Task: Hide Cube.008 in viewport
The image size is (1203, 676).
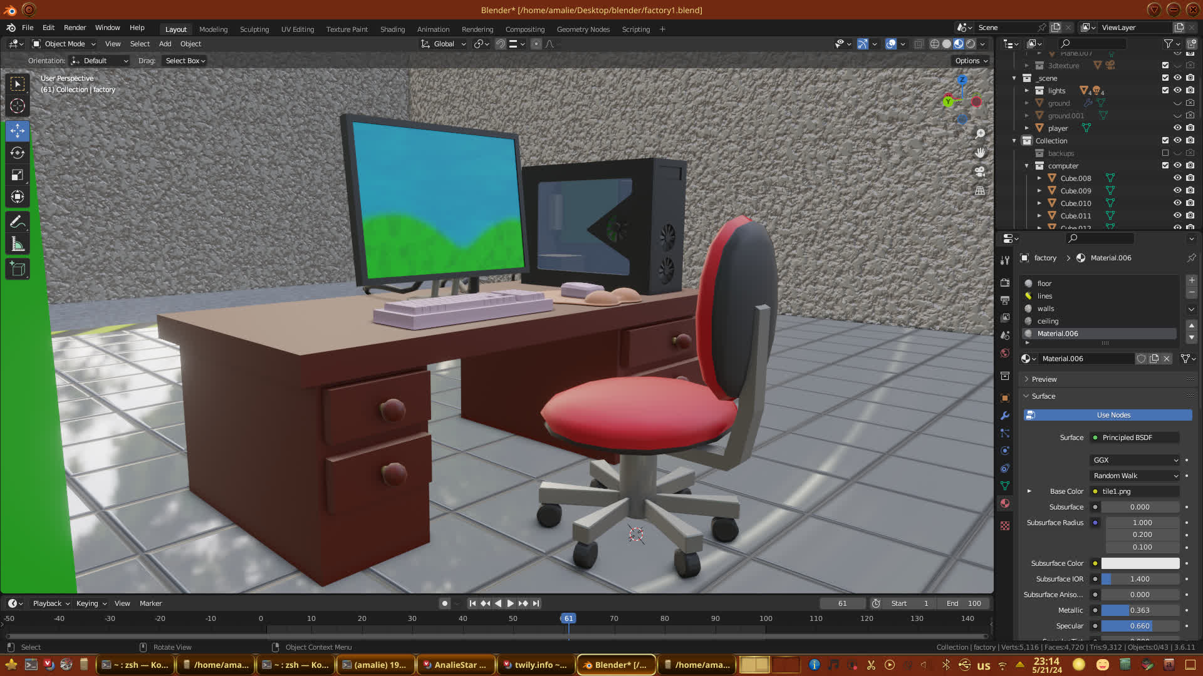Action: point(1177,178)
